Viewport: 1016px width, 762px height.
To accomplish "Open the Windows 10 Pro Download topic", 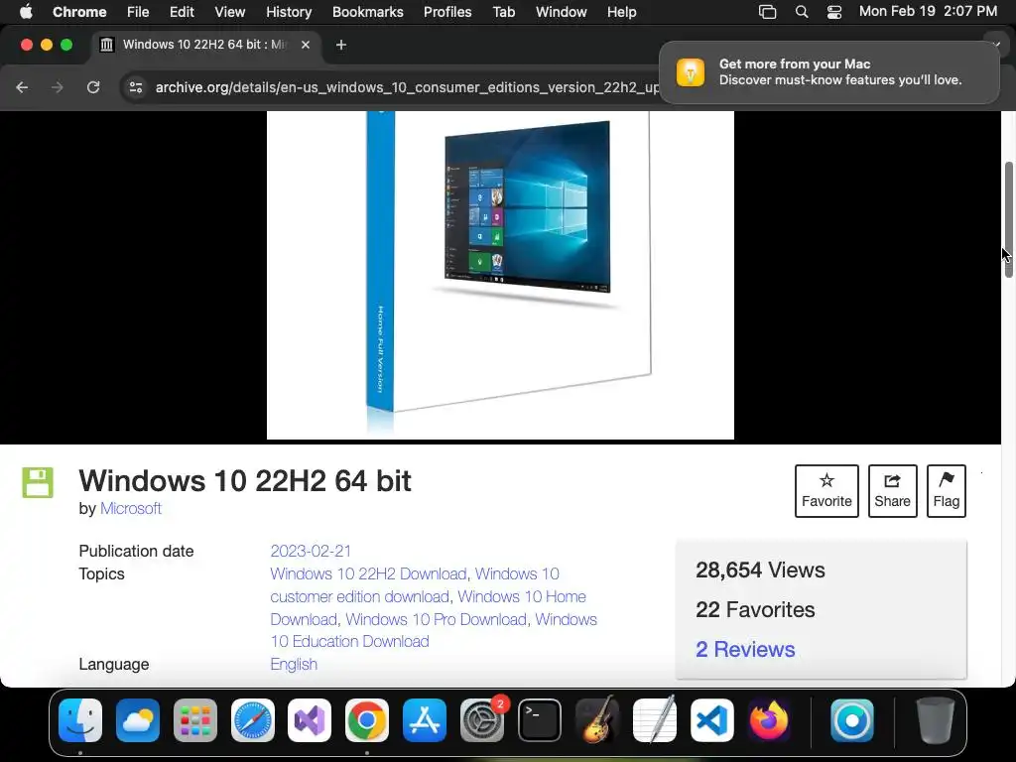I will [x=437, y=619].
